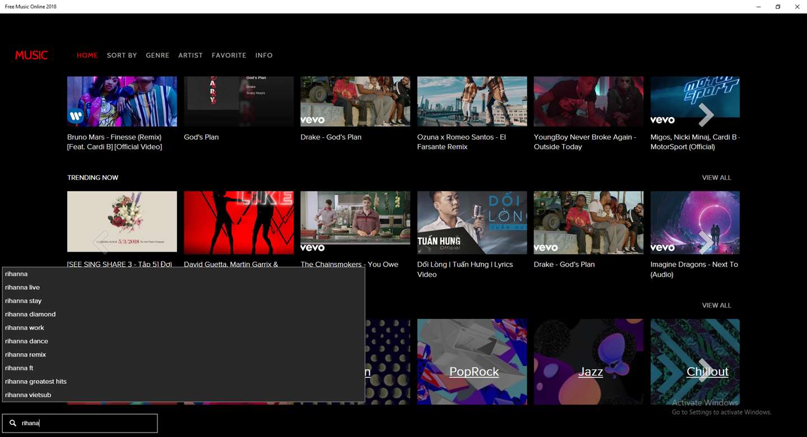
Task: Select the "rihanna stay" suggestion
Action: [183, 301]
